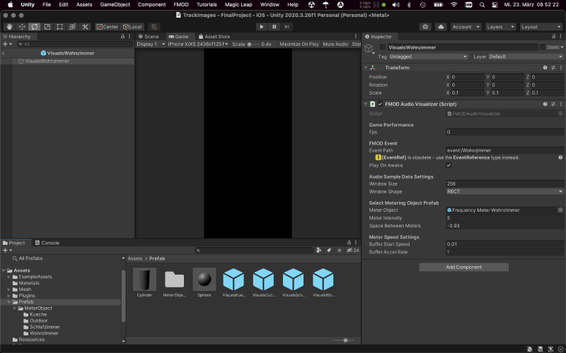The height and width of the screenshot is (353, 566).
Task: Open Display 1 dropdown
Action: [151, 44]
